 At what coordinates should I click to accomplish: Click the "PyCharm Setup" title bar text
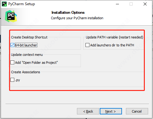(x=22, y=4)
